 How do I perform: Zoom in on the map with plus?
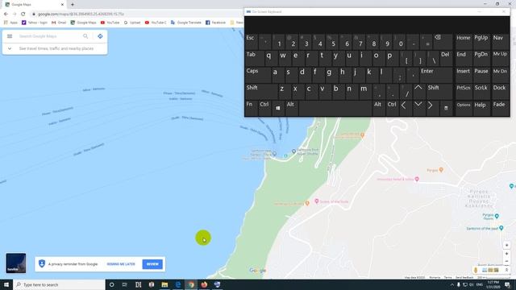click(507, 254)
